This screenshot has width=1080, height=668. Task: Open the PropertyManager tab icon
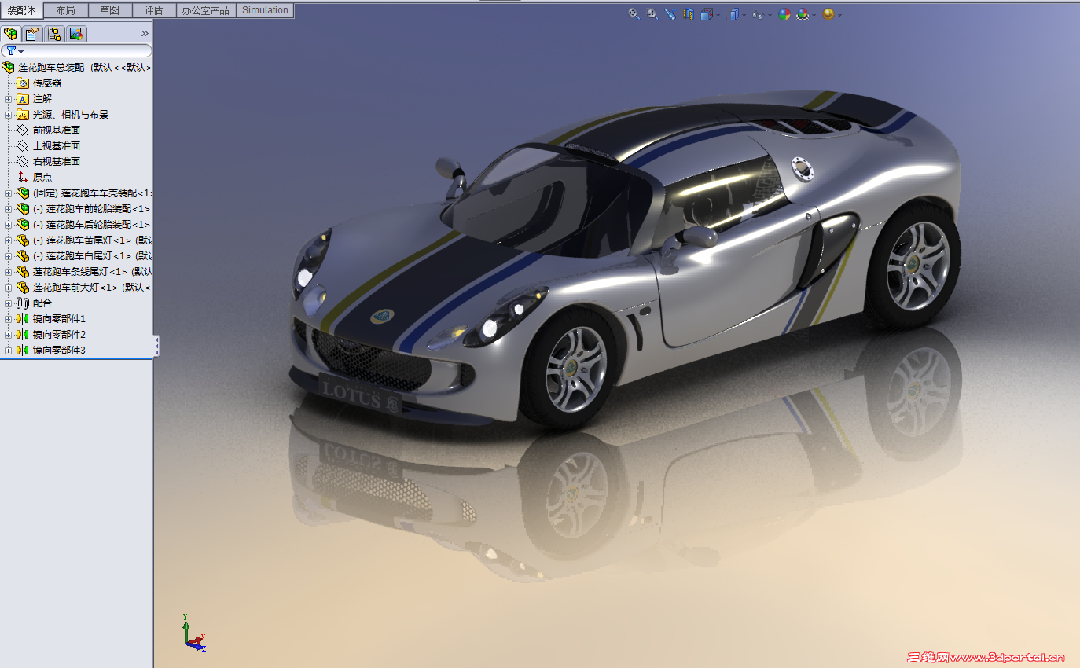[x=32, y=34]
